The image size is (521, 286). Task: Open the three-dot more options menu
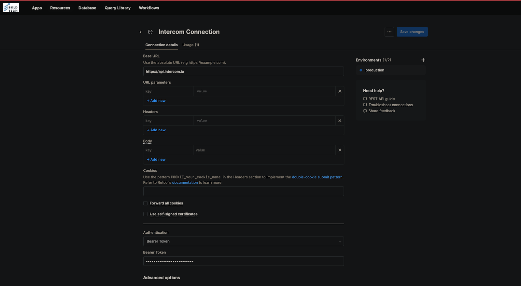389,32
